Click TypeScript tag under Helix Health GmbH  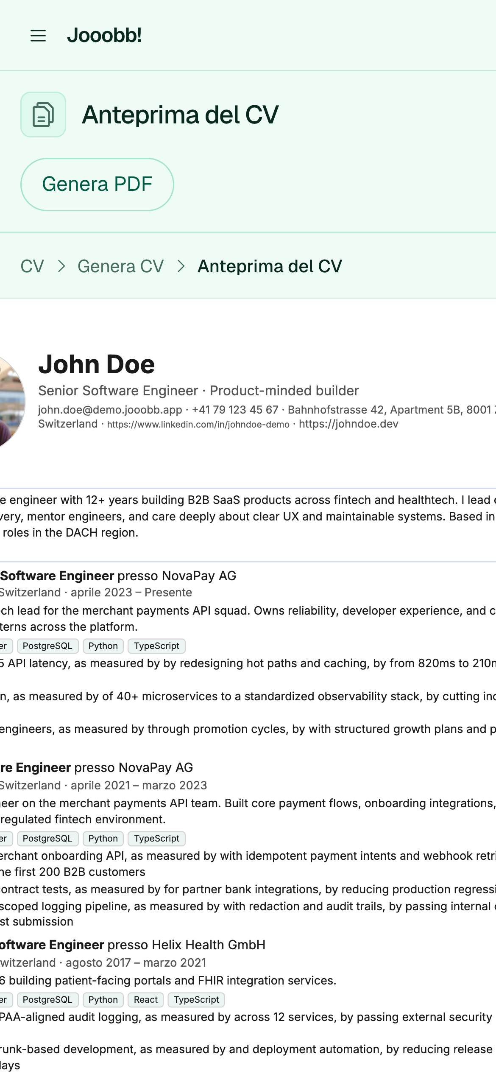click(x=196, y=1000)
